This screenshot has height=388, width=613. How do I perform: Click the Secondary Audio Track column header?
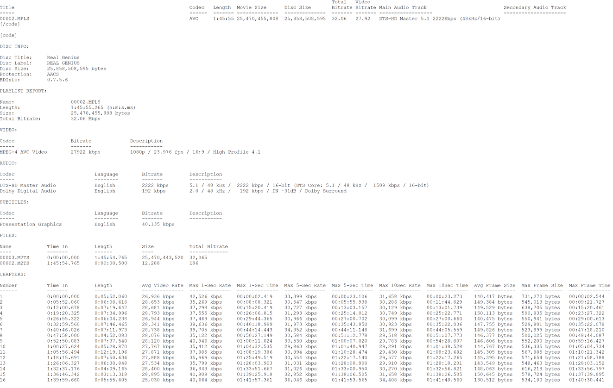click(x=535, y=7)
